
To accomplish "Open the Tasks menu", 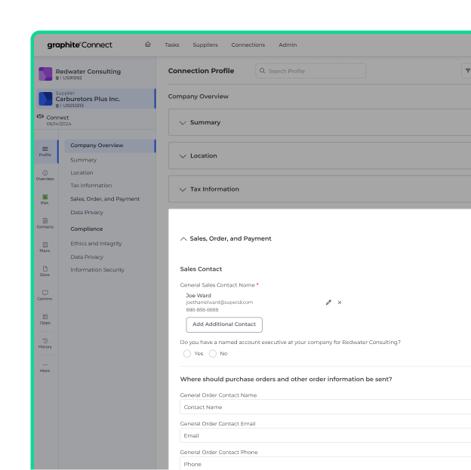I will click(x=172, y=45).
